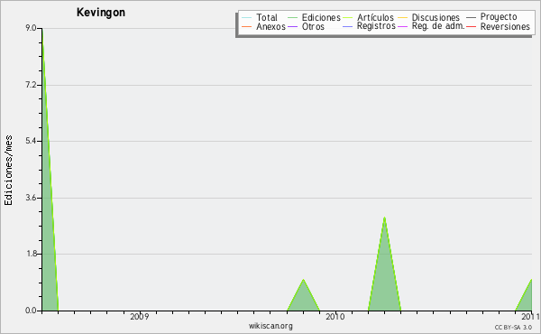Select the Proyecto legend entry
This screenshot has height=334, width=541.
[499, 17]
